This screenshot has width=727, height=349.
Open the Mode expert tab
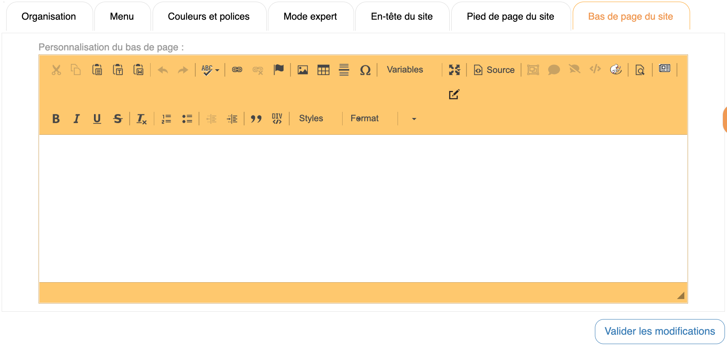click(310, 17)
